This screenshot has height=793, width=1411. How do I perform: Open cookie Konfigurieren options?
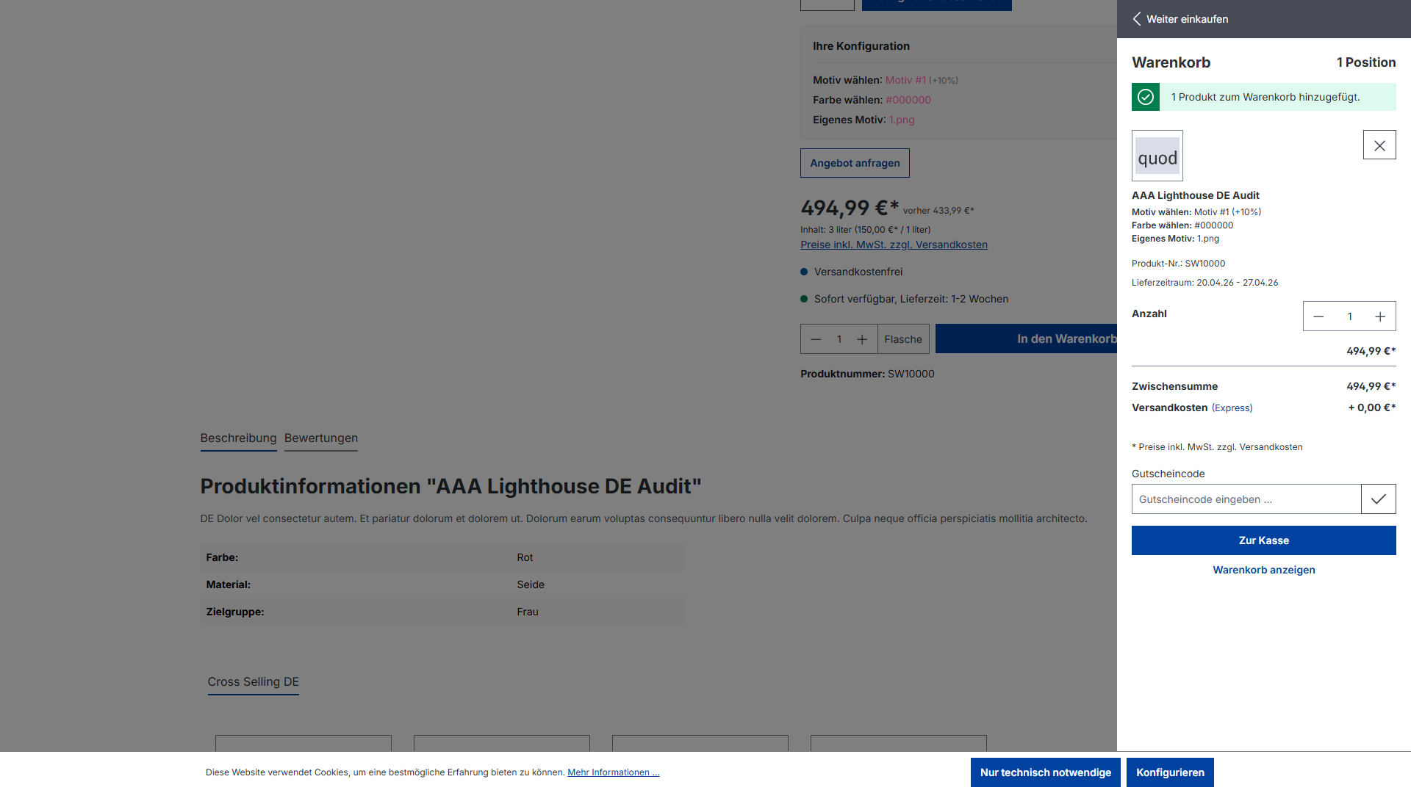[1170, 772]
